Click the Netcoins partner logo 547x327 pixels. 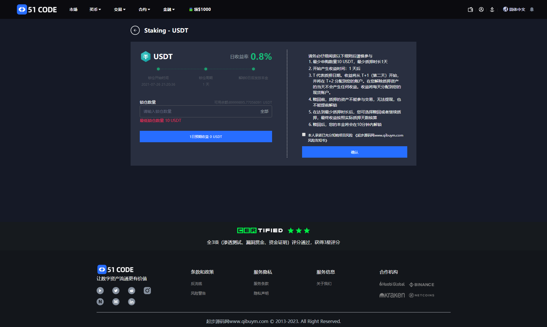point(422,295)
